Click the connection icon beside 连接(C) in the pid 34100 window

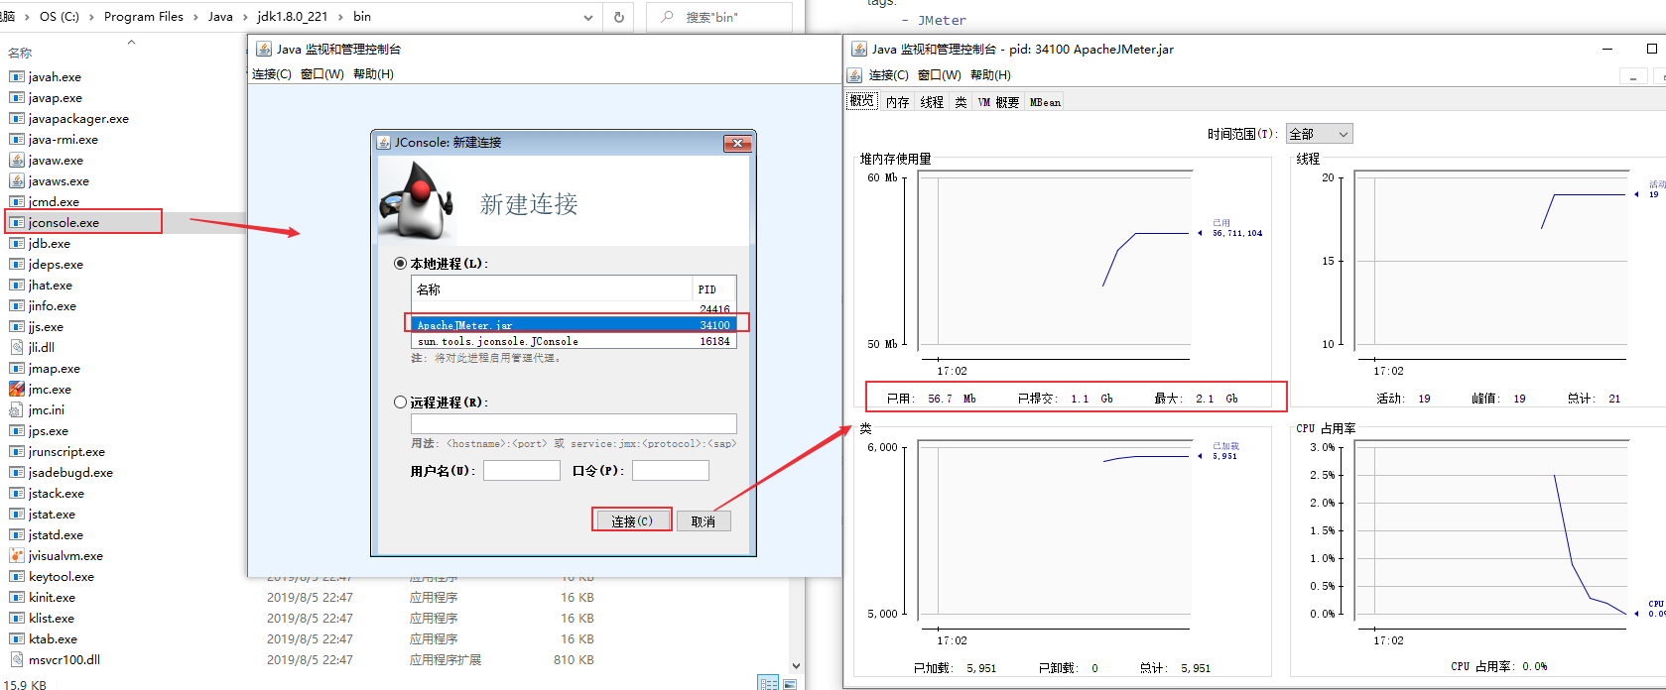tap(854, 75)
